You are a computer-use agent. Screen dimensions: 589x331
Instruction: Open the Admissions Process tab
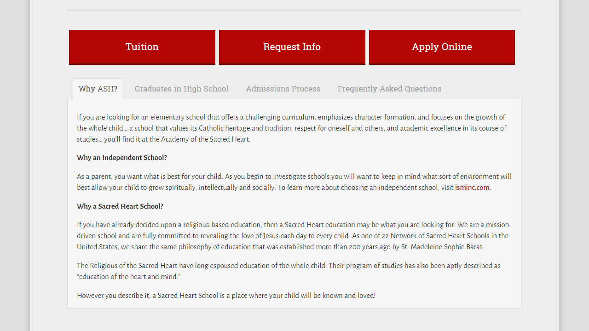point(283,89)
